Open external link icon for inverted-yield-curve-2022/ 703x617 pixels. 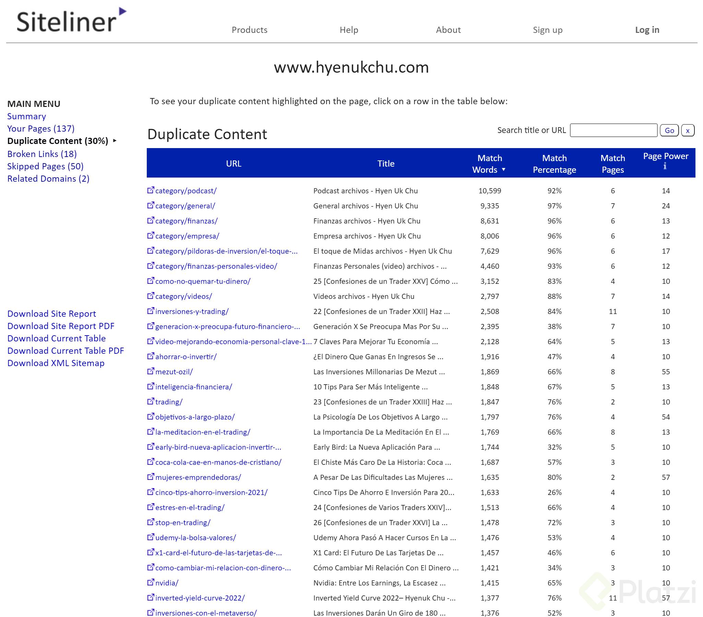(x=151, y=597)
